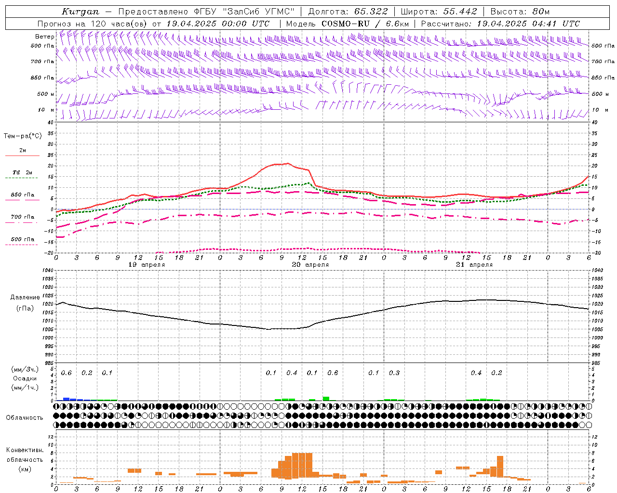
Task: Click the '0.3' precipitation amount value
Action: point(394,373)
